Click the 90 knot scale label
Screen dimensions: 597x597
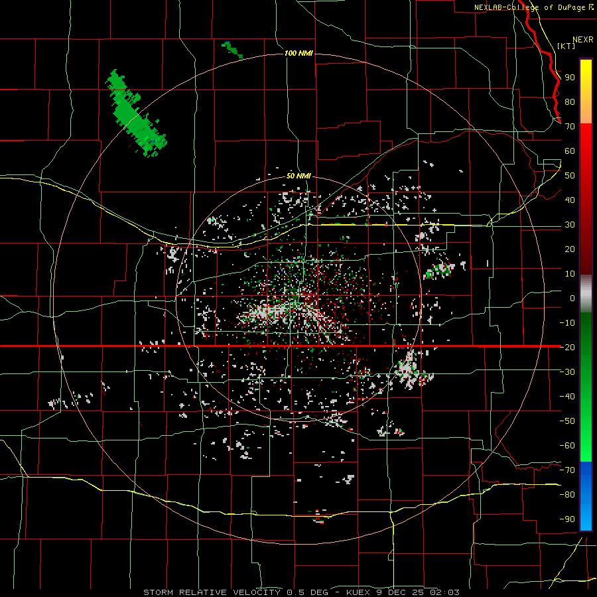[570, 78]
